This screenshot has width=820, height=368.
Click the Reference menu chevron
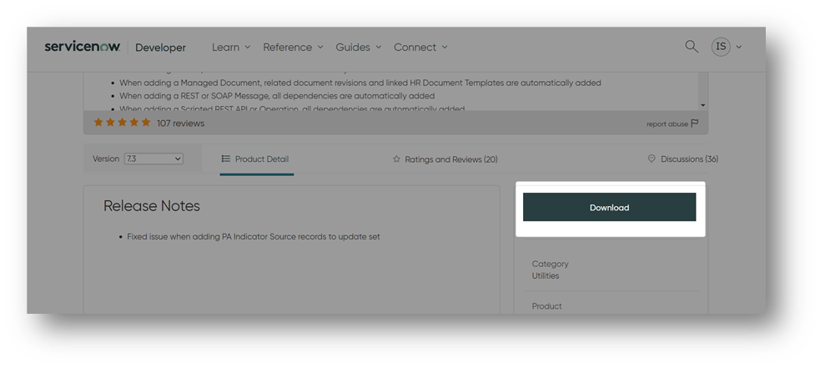coord(320,47)
